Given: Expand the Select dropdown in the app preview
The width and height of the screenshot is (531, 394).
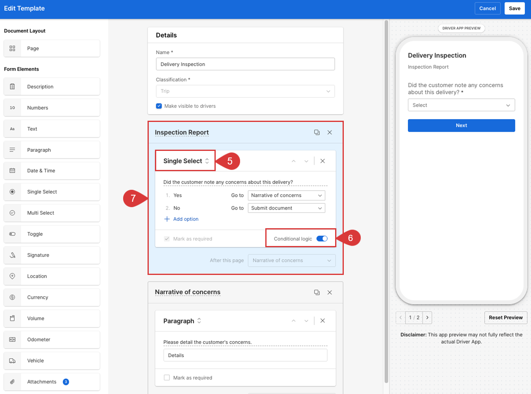Looking at the screenshot, I should 461,105.
